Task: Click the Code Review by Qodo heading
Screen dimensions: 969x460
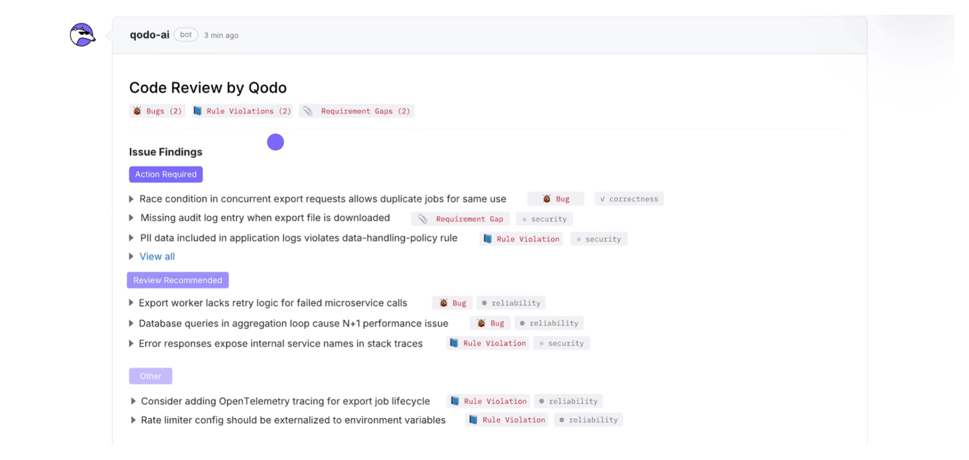Action: click(208, 88)
